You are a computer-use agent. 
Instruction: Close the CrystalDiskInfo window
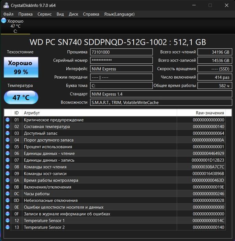tap(226, 5)
